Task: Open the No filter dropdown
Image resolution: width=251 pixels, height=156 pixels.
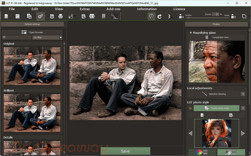Action: 47,37
